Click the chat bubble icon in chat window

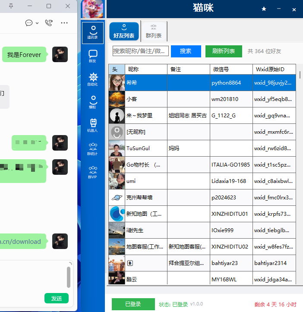click(x=29, y=23)
